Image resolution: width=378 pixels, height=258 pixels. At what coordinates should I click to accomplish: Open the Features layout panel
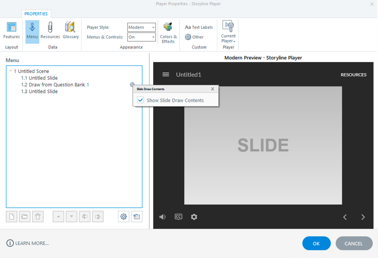click(x=11, y=31)
